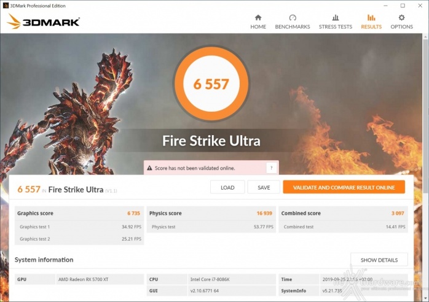Image resolution: width=429 pixels, height=302 pixels.
Task: Open the RESULTS tab label
Action: (371, 27)
